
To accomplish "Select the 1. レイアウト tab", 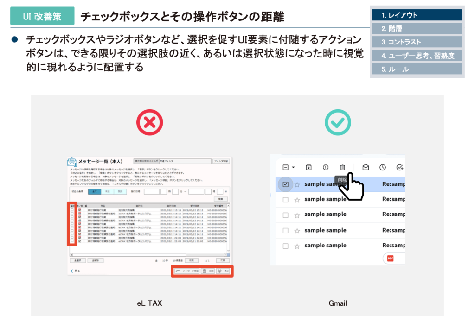I will (417, 15).
